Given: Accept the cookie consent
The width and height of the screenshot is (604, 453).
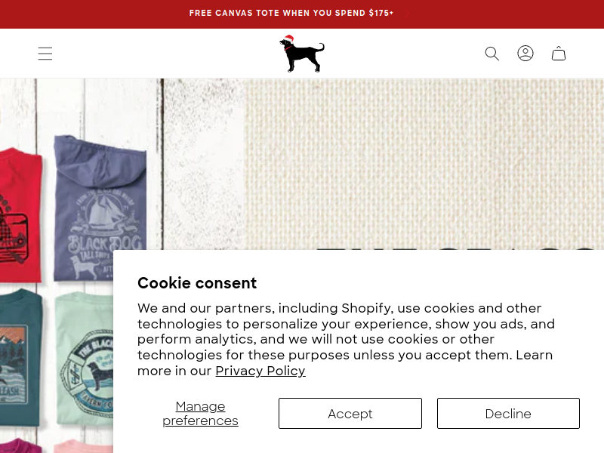Looking at the screenshot, I should tap(350, 414).
